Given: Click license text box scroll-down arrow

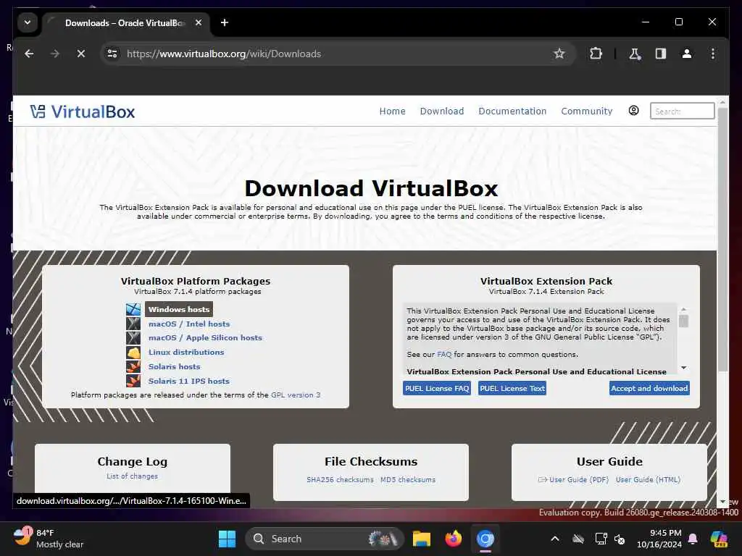Looking at the screenshot, I should (x=683, y=368).
